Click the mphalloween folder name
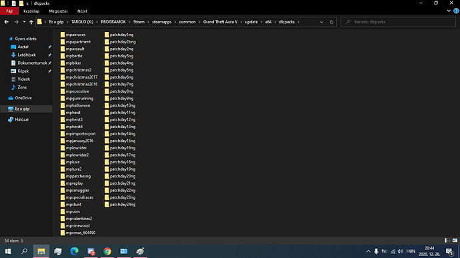Screen dimensions: 460x258 coord(78,105)
